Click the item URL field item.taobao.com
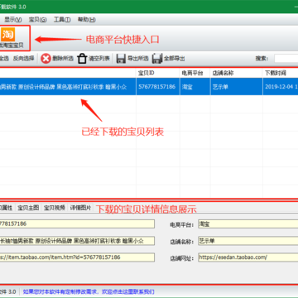Screen dimensions: 298x298 77,257
